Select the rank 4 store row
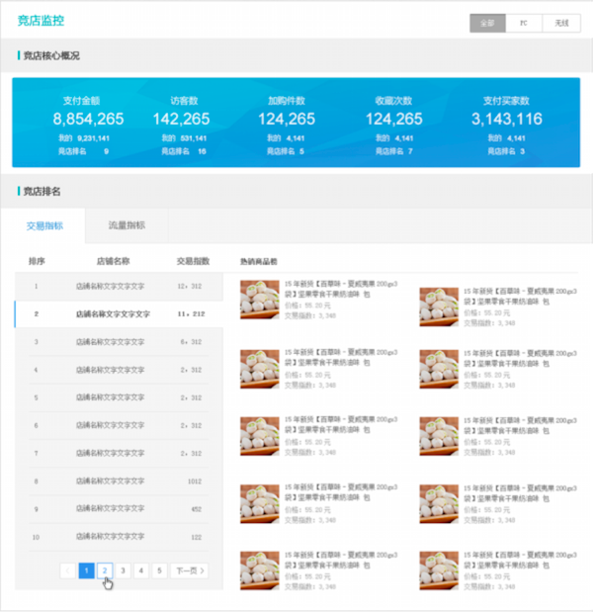 pos(119,370)
